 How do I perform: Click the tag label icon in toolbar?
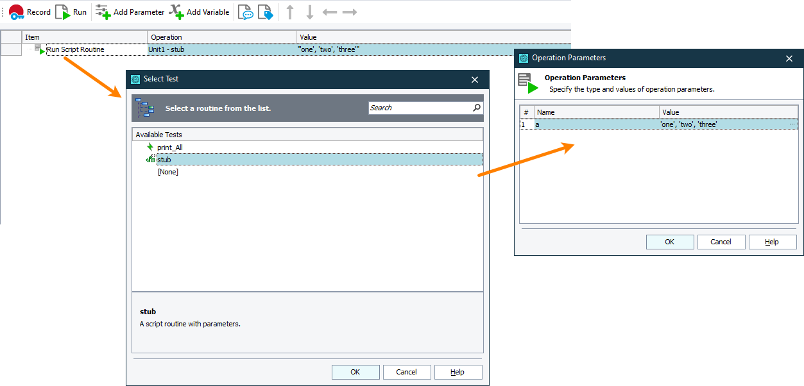(266, 12)
